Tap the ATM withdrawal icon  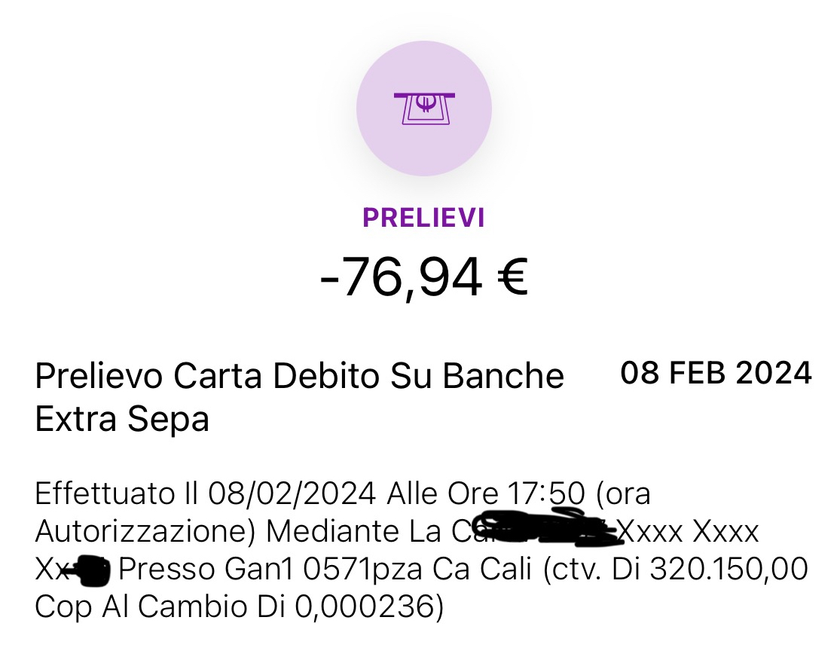click(x=424, y=108)
